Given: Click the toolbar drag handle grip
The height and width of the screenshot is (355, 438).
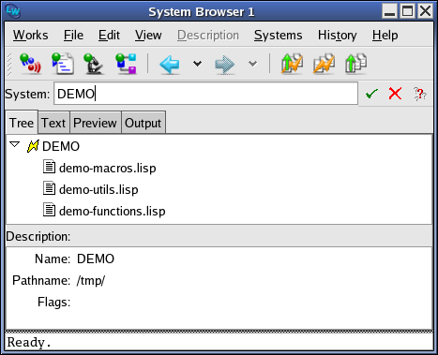Looking at the screenshot, I should click(9, 65).
